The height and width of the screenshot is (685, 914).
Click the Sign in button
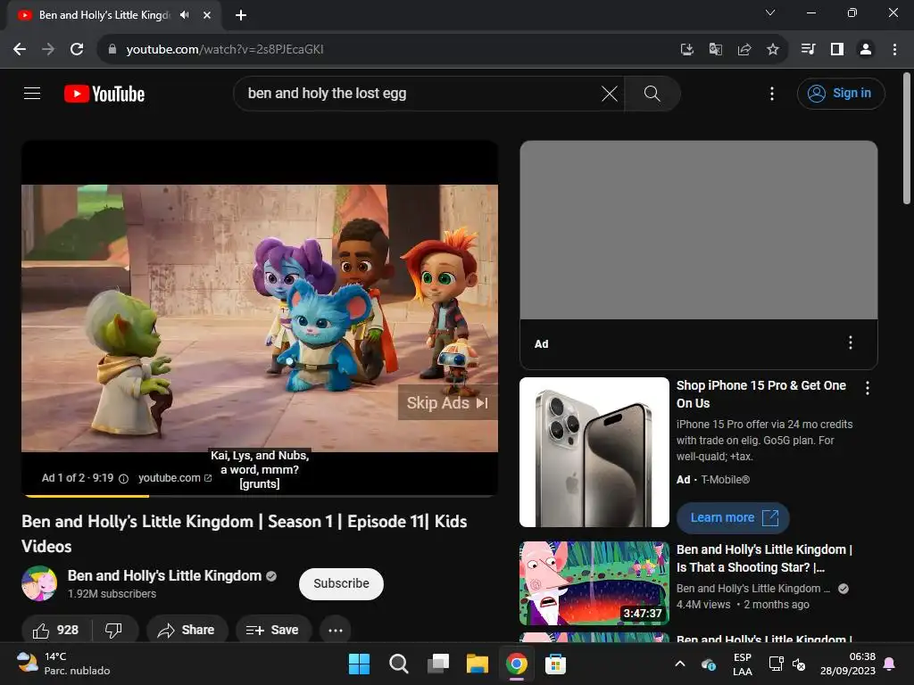pyautogui.click(x=841, y=93)
